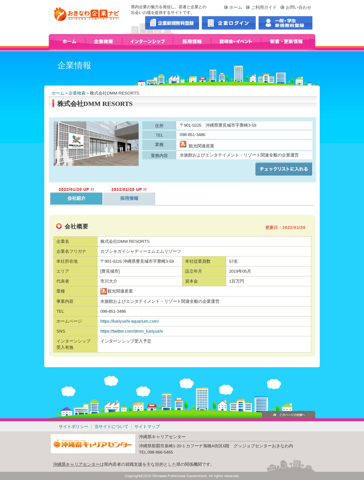Select 企業検索 in the navigation bar

point(103,41)
